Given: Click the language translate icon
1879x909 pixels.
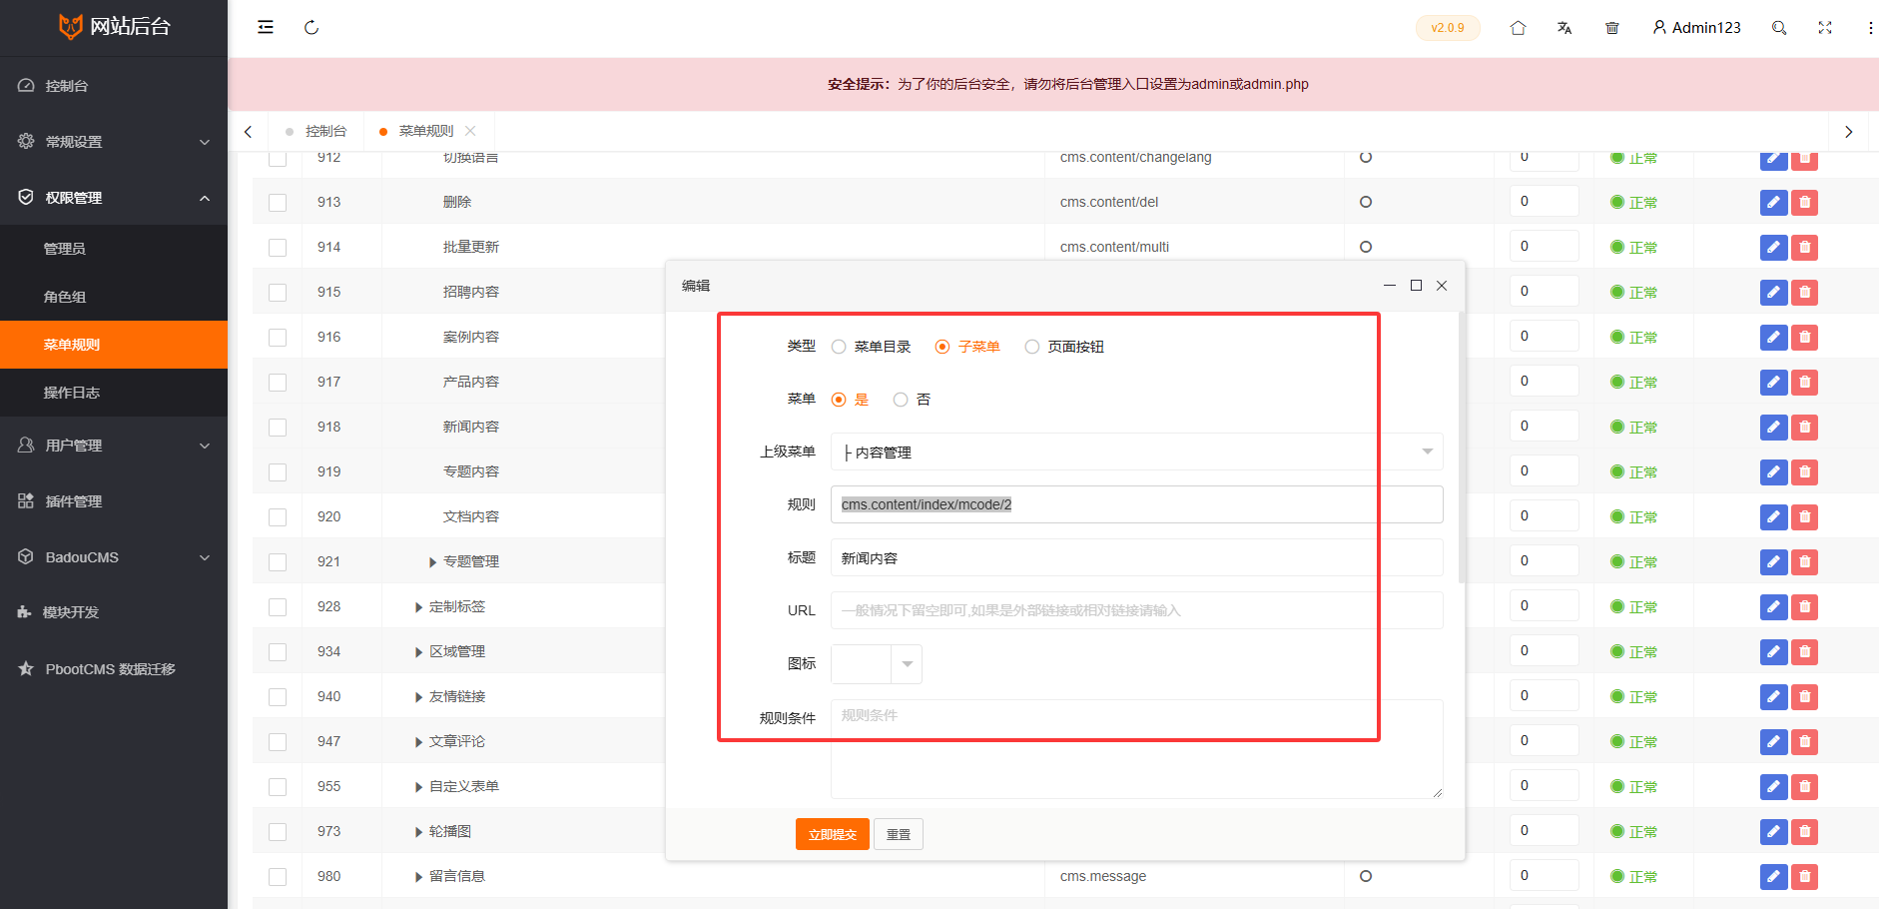Looking at the screenshot, I should coord(1565,28).
